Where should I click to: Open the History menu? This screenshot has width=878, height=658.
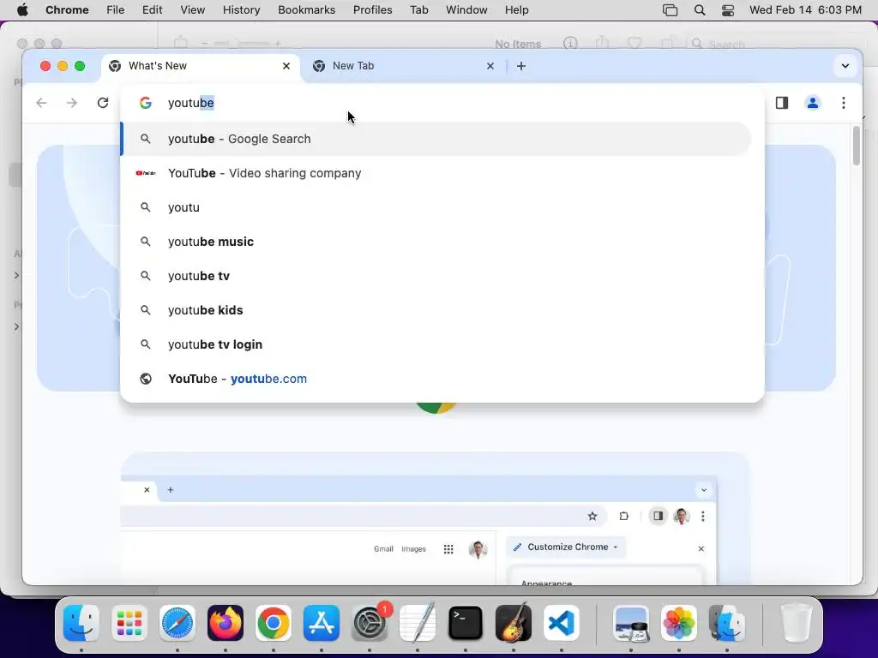(x=241, y=10)
